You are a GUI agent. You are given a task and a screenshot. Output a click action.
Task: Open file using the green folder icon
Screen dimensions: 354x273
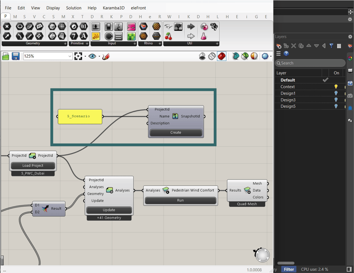point(6,56)
